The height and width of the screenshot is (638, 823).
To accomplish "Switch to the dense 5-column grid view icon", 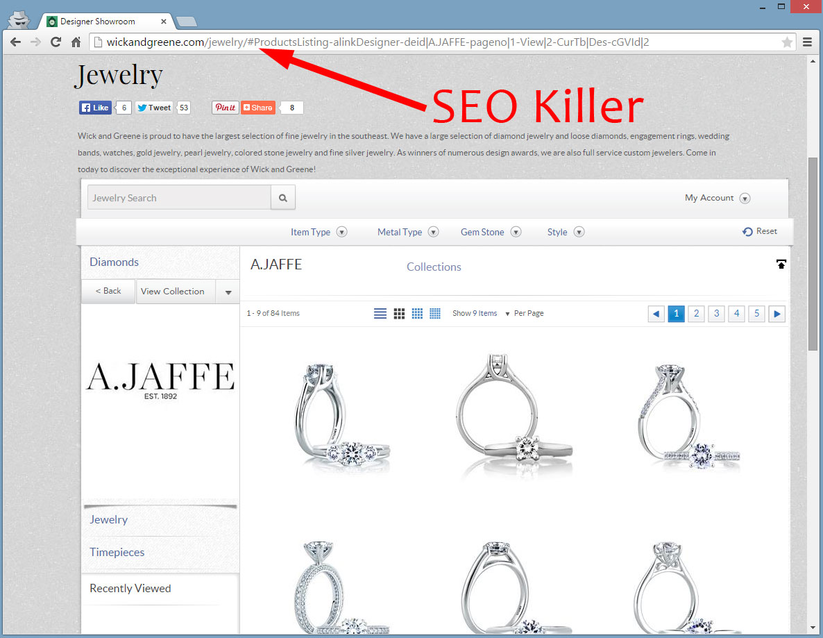I will [x=435, y=314].
